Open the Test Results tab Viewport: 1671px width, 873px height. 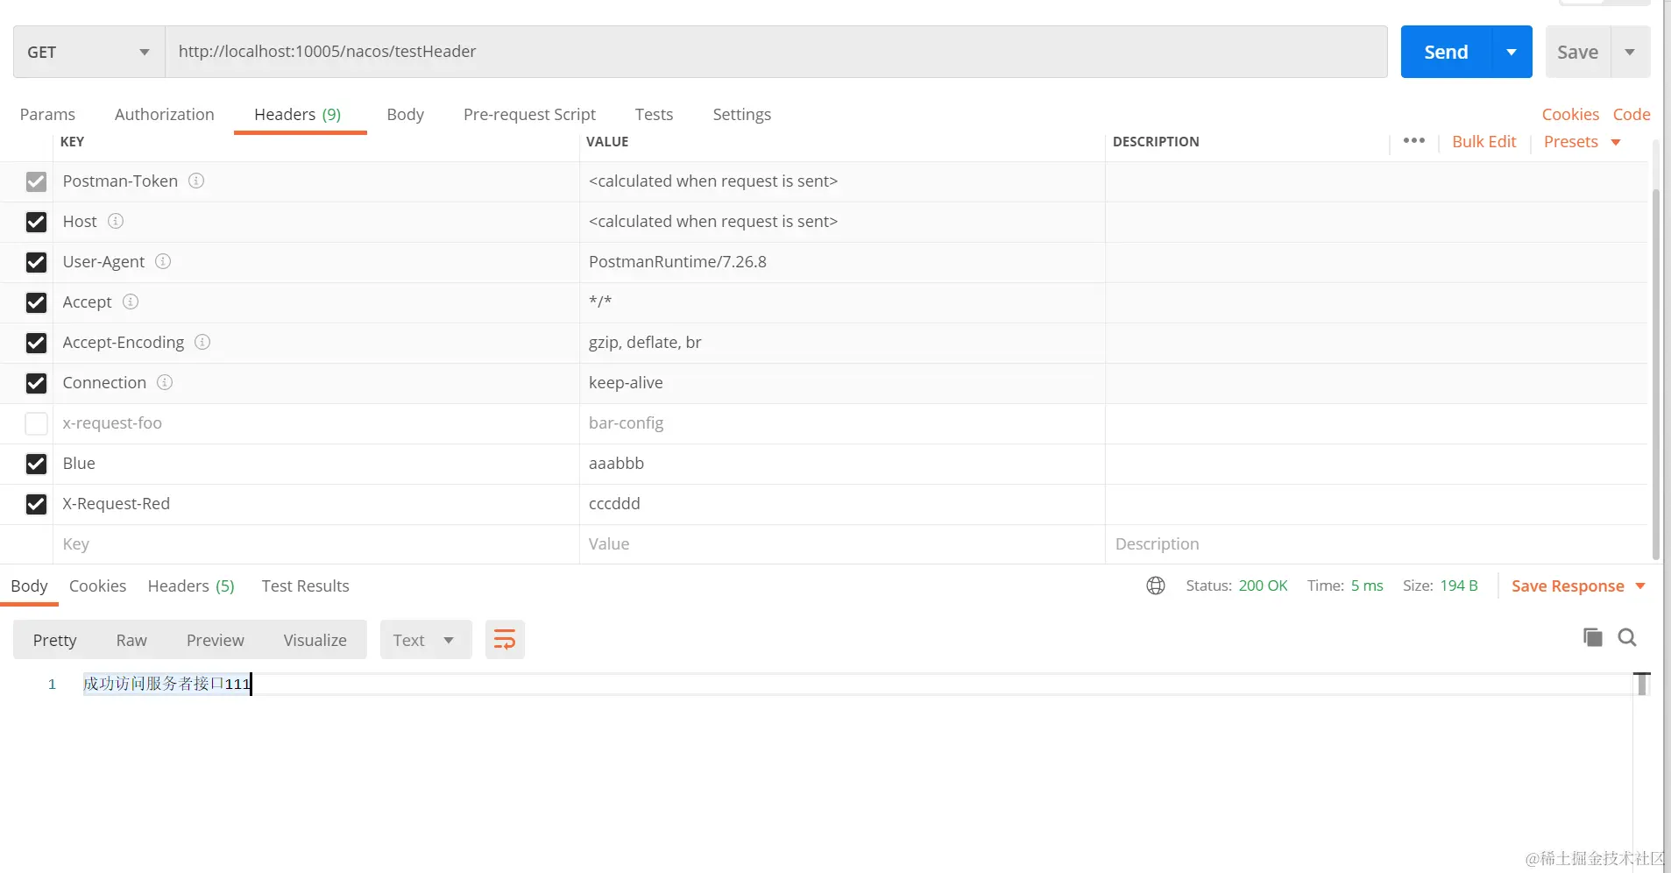pyautogui.click(x=305, y=586)
